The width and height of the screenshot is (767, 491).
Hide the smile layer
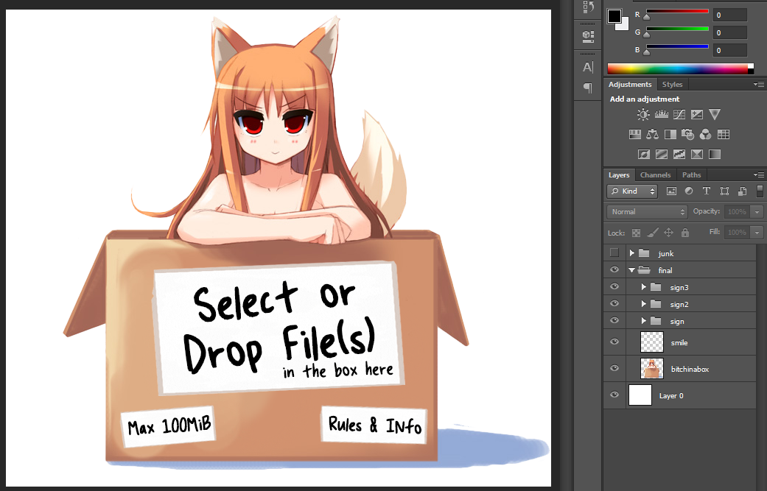614,342
